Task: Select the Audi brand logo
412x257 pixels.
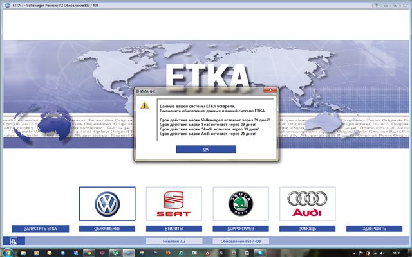Action: click(308, 204)
